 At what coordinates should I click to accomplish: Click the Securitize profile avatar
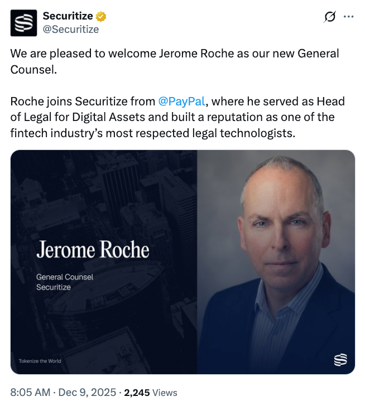pyautogui.click(x=24, y=23)
